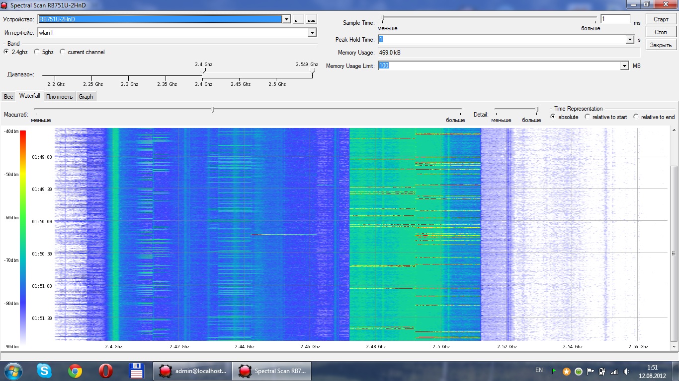Select the current channel band option
The width and height of the screenshot is (679, 381).
(x=63, y=52)
